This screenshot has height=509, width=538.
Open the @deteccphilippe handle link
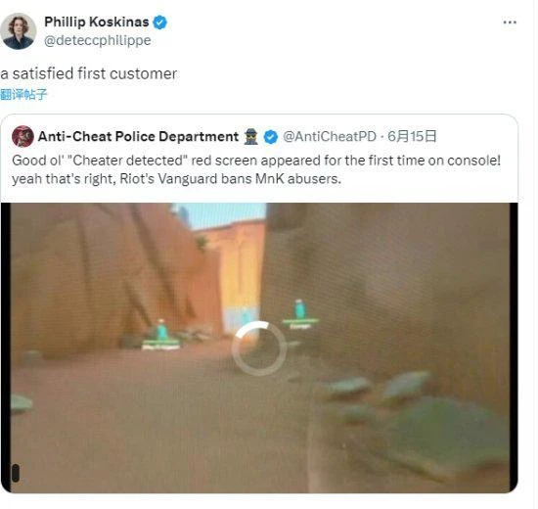[x=98, y=40]
